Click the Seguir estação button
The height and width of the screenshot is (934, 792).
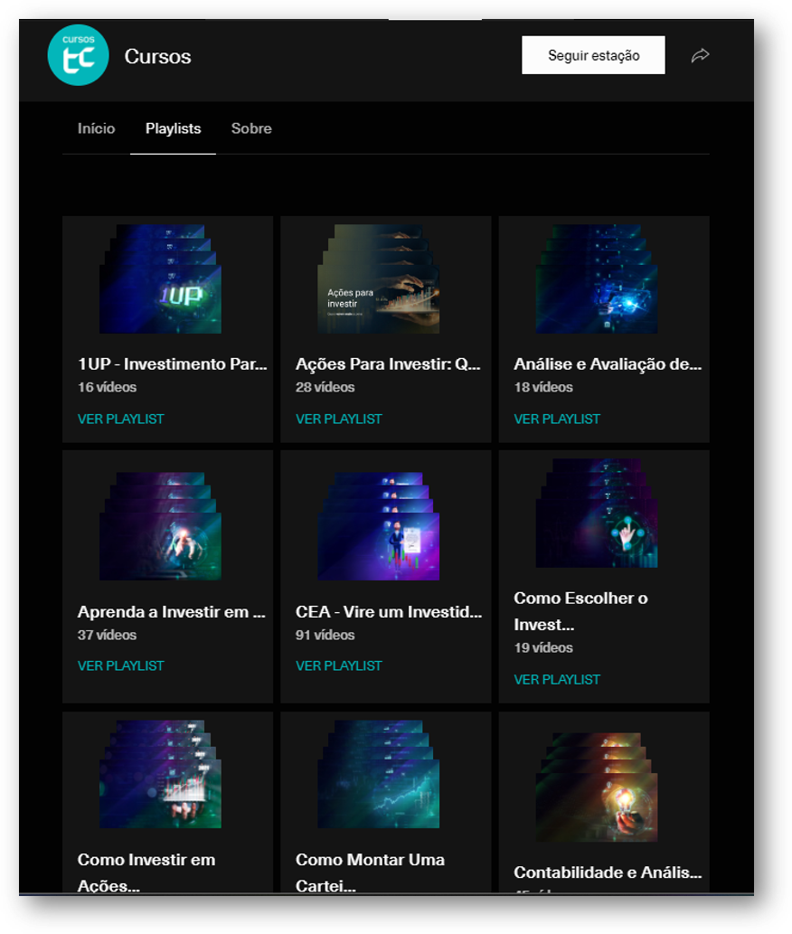click(593, 55)
